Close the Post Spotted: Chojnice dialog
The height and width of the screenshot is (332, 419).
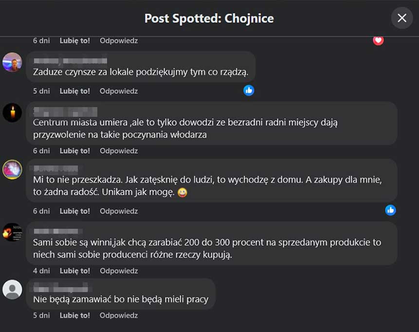tap(402, 18)
